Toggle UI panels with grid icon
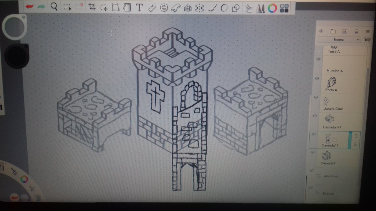The width and height of the screenshot is (376, 211). point(285,8)
